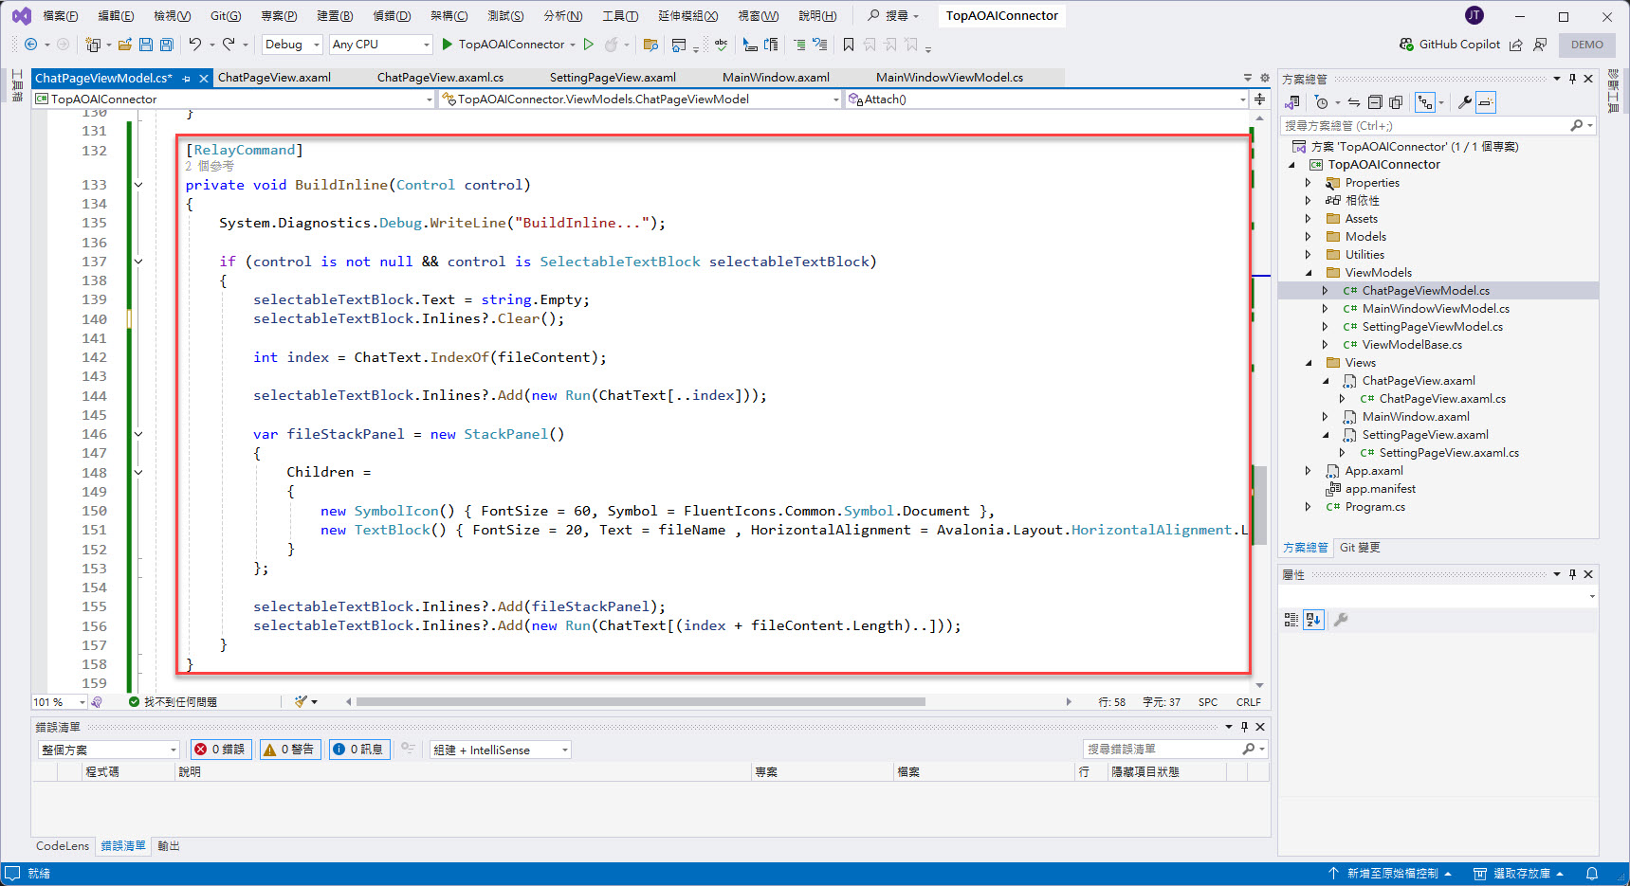Viewport: 1630px width, 886px height.
Task: Click the Comment out selected lines icon
Action: pos(799,45)
